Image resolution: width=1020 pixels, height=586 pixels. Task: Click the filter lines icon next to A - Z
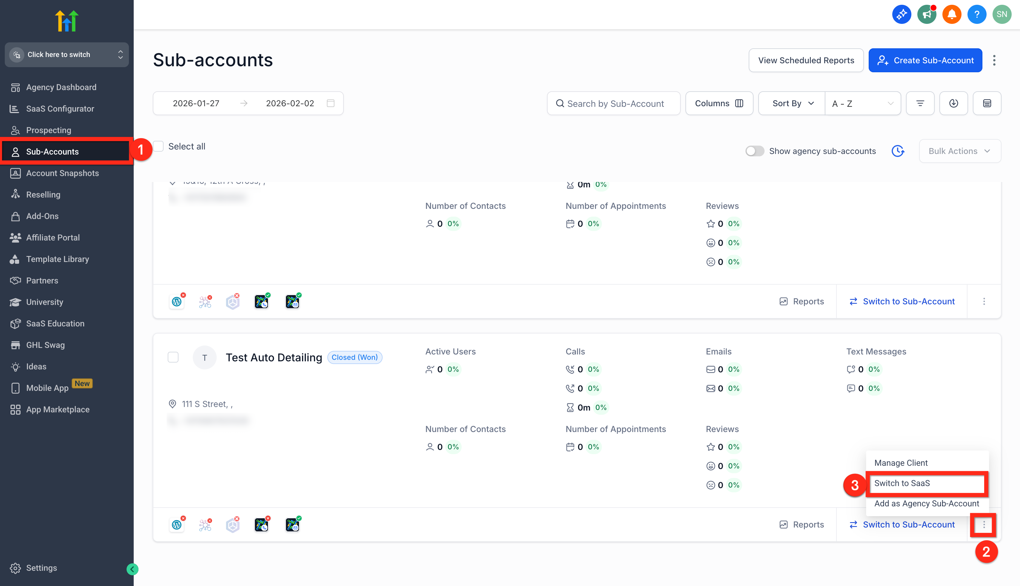[x=920, y=104]
